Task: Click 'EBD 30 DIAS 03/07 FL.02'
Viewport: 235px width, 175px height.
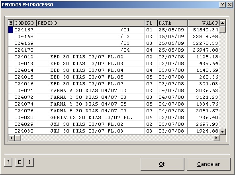Action: tap(86, 57)
